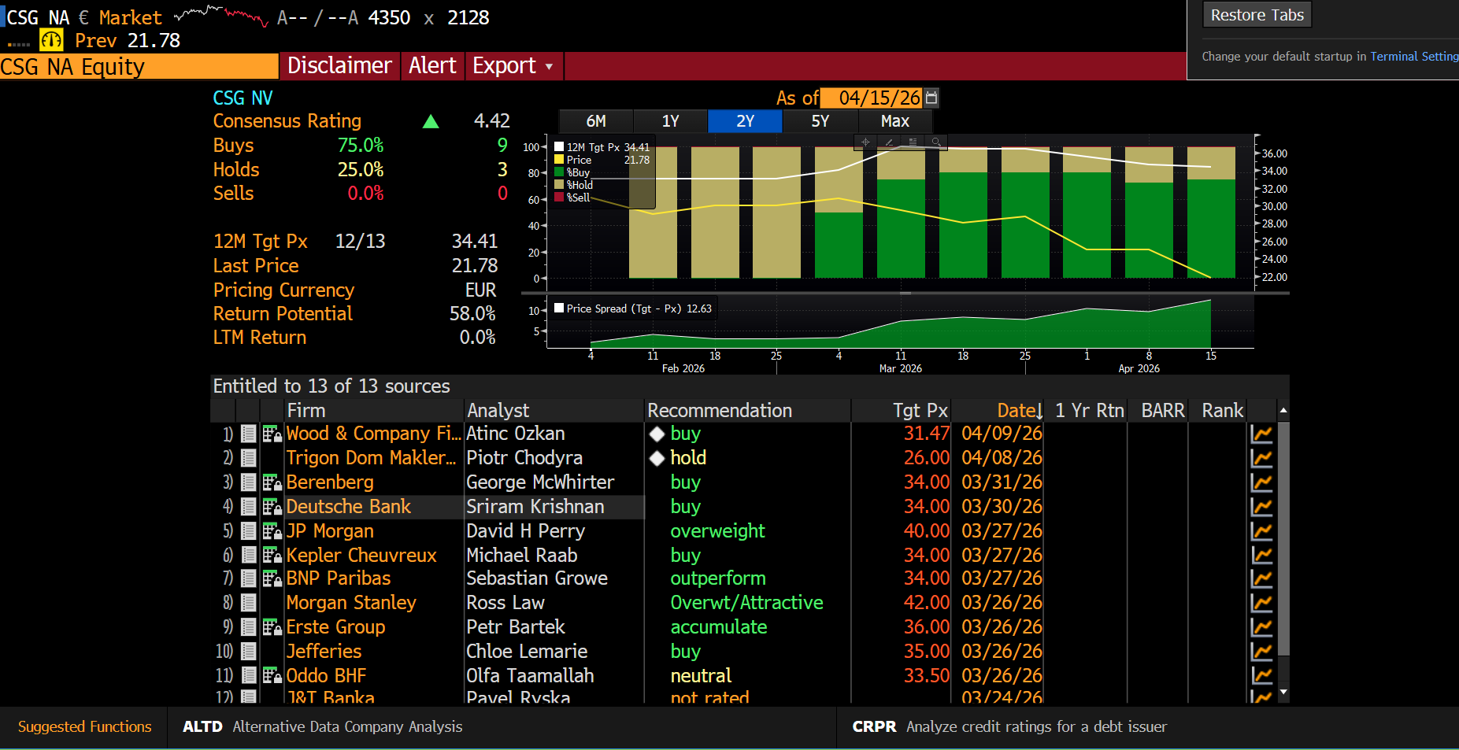Click analyst name David H Perry
This screenshot has width=1459, height=750.
pyautogui.click(x=526, y=531)
